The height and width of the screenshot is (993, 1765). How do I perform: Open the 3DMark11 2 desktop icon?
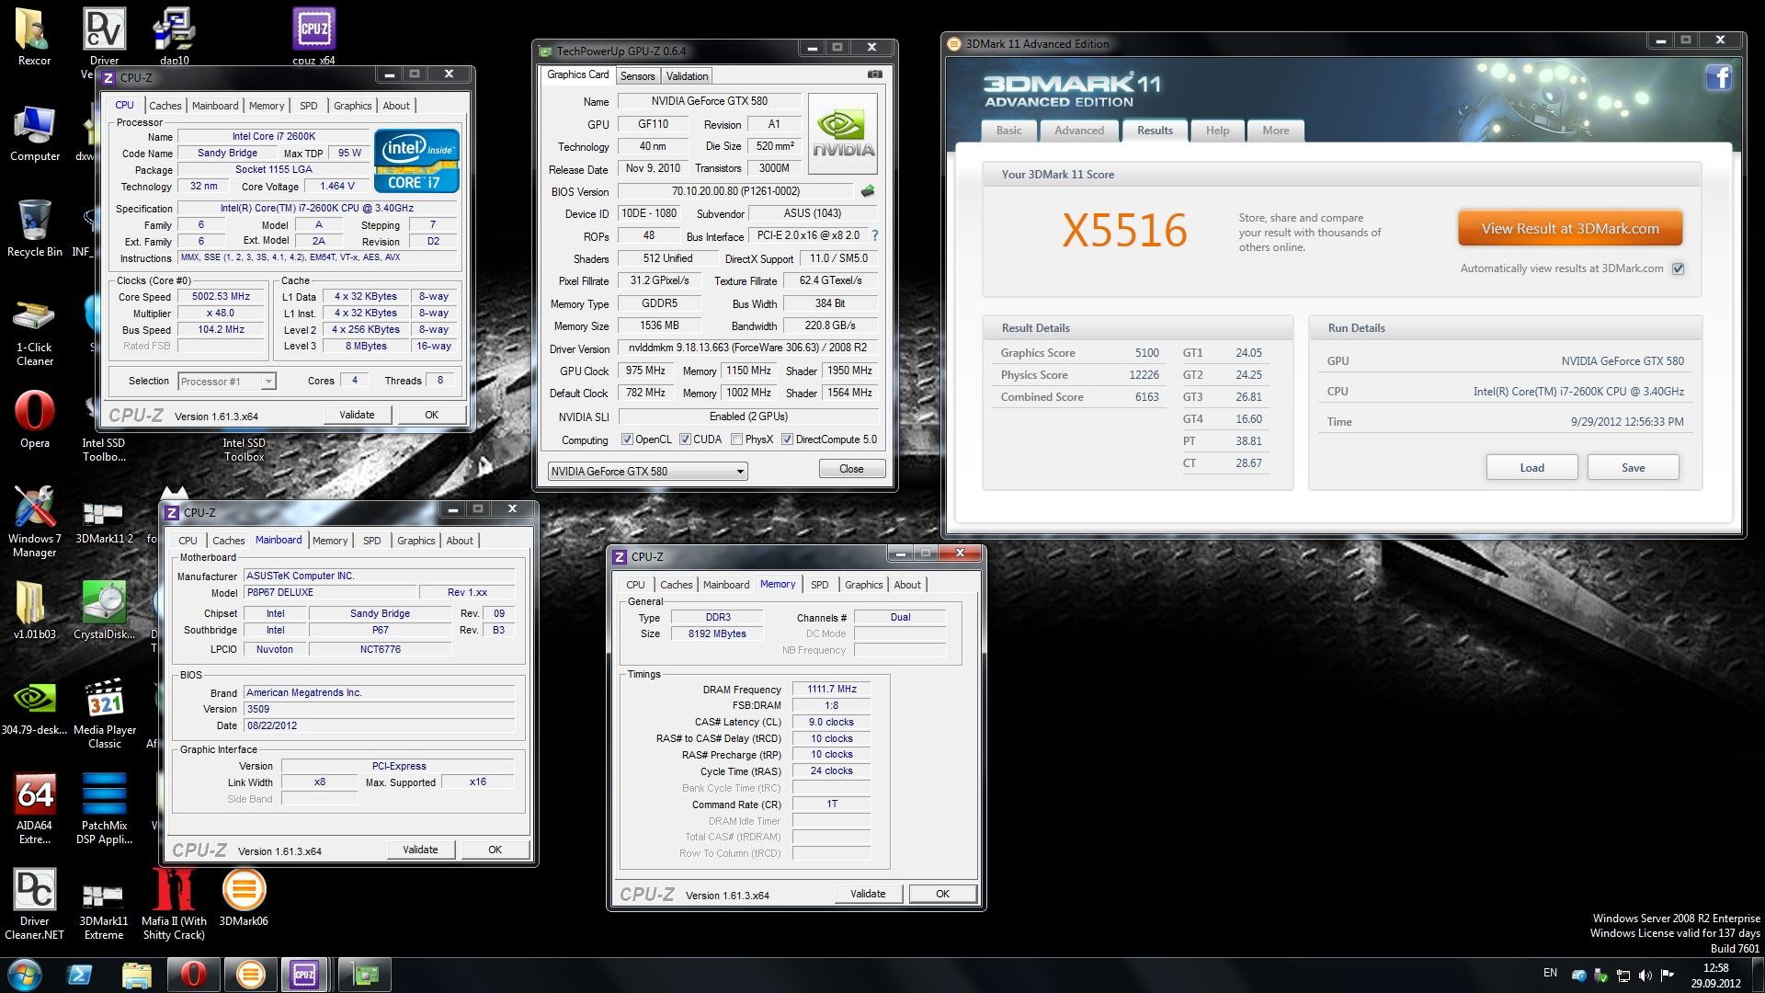pos(104,520)
